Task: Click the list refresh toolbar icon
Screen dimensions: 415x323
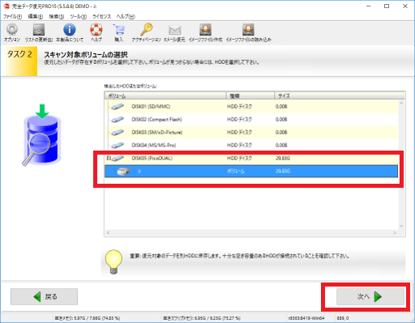Action: 39,30
